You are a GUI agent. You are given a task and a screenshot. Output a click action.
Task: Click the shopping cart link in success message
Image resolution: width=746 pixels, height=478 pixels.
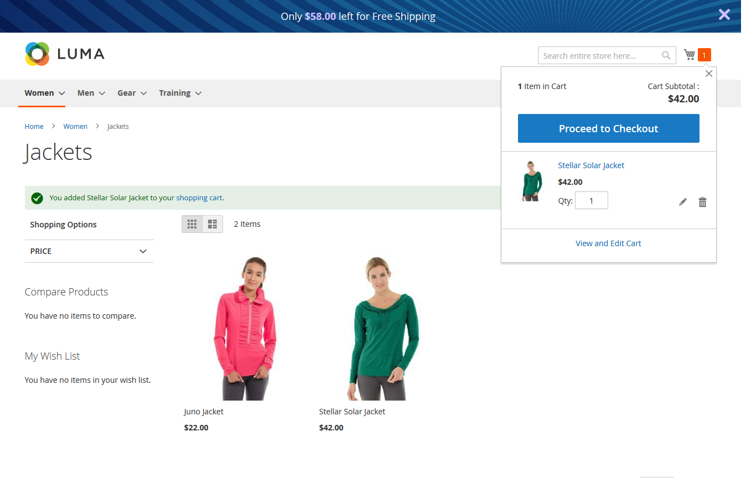click(x=199, y=198)
